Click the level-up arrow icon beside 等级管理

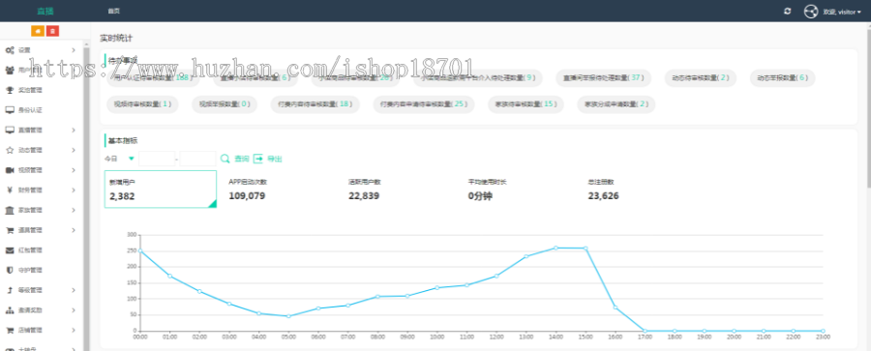tap(10, 290)
